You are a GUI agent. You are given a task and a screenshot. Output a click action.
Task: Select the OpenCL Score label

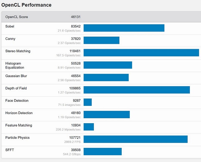click(16, 17)
